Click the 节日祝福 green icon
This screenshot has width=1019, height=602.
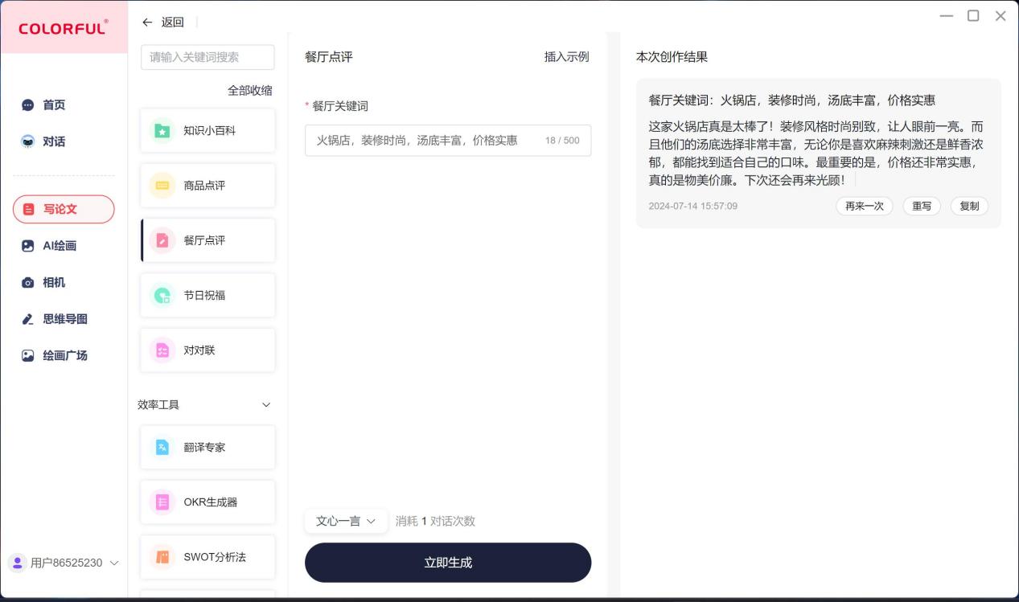pyautogui.click(x=162, y=295)
